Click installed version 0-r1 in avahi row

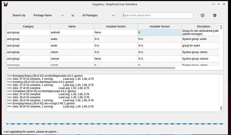[116, 46]
